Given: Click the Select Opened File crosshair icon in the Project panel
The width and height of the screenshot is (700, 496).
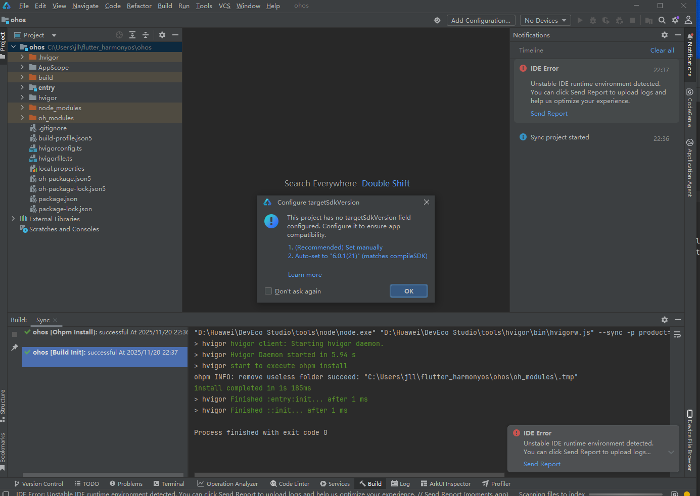Looking at the screenshot, I should 119,35.
